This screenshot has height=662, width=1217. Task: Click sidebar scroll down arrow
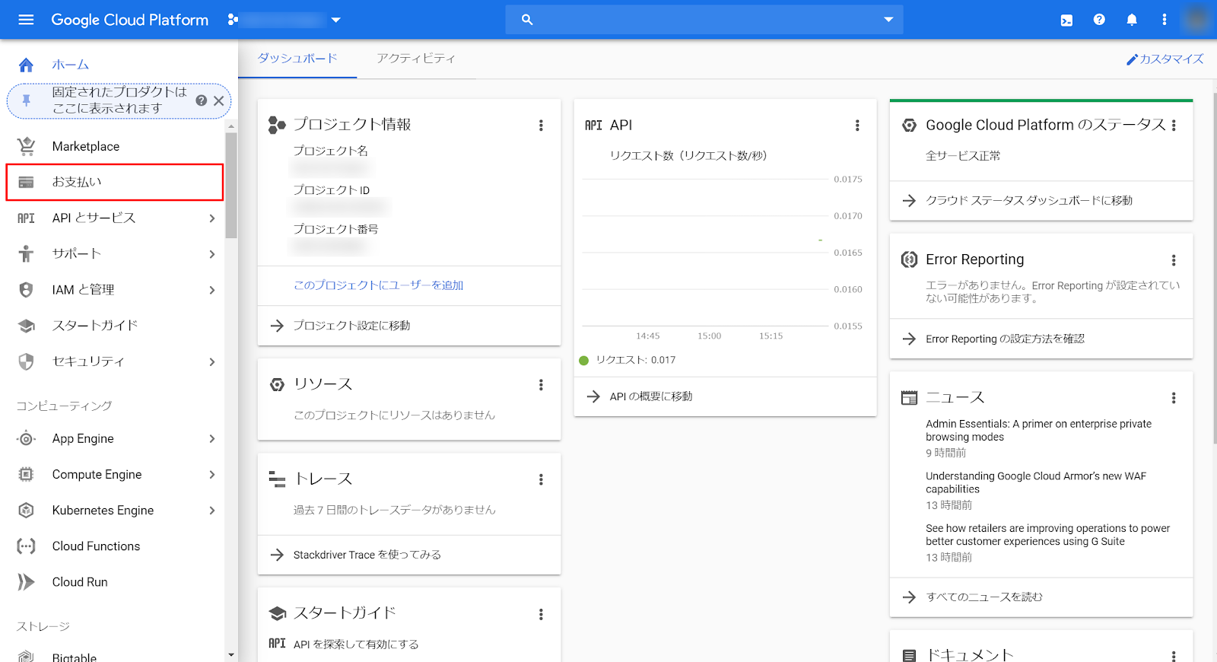tap(231, 654)
